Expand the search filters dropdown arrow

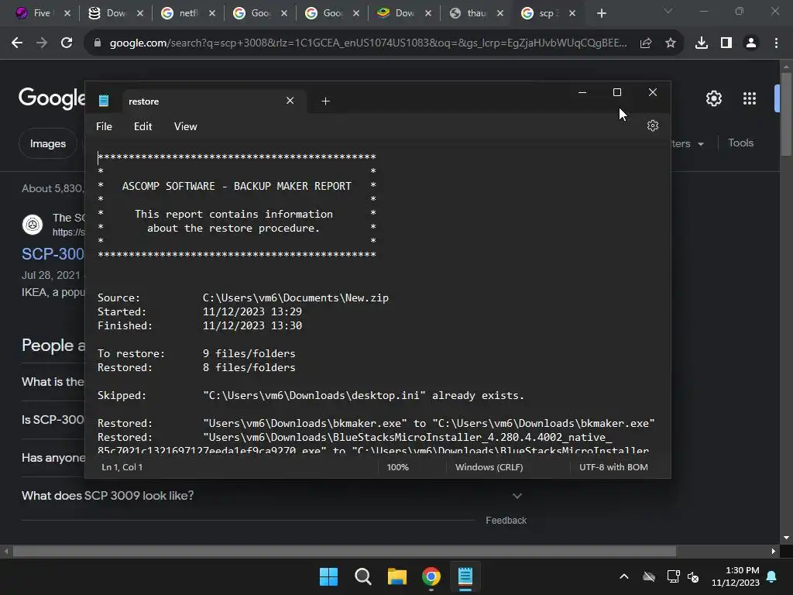pos(700,144)
